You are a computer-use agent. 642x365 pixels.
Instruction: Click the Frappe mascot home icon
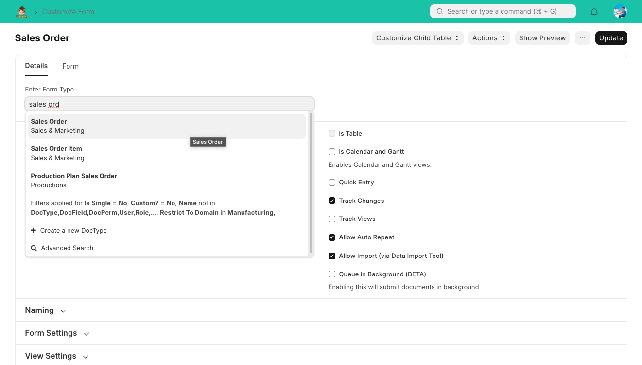[21, 11]
